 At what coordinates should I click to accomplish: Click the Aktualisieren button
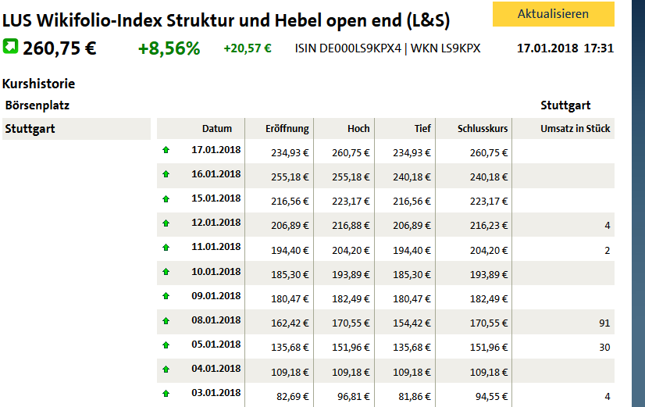click(553, 14)
